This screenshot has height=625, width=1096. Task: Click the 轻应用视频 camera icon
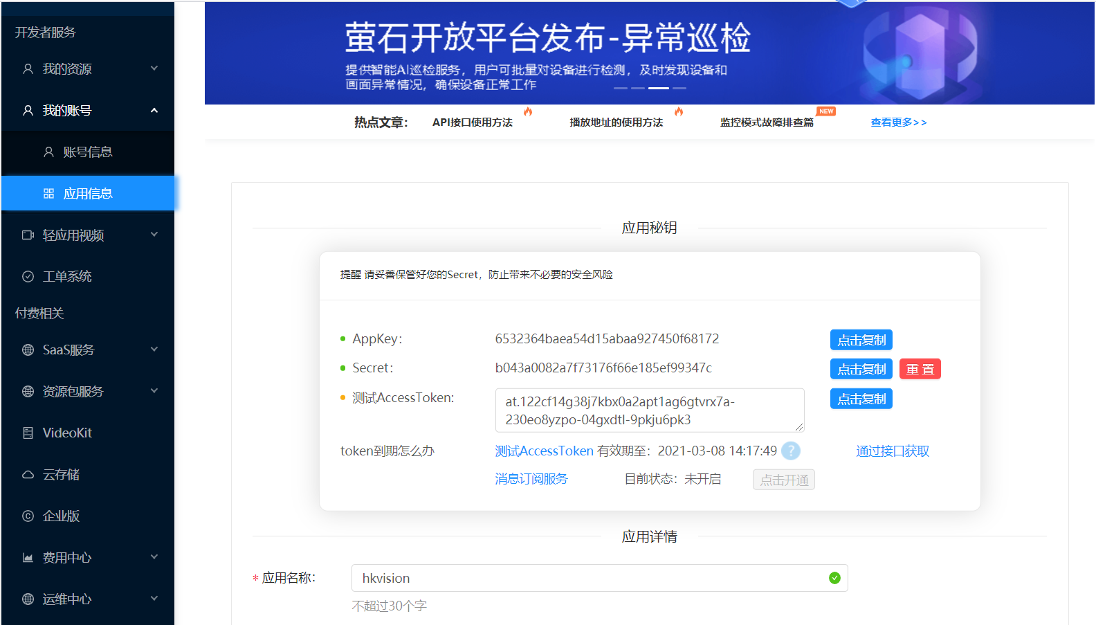[28, 235]
